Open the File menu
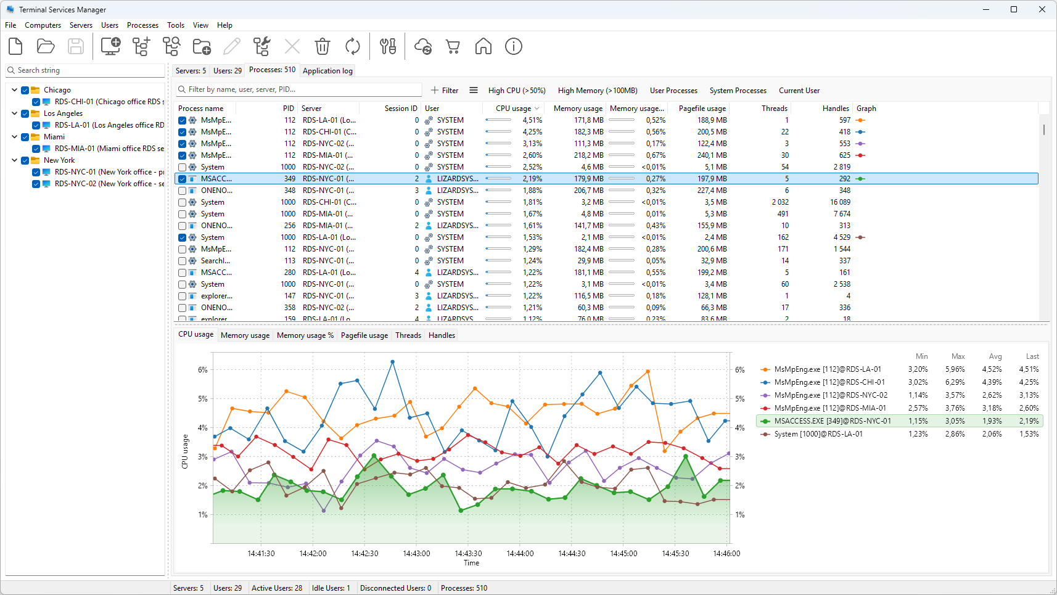This screenshot has height=595, width=1057. tap(10, 25)
